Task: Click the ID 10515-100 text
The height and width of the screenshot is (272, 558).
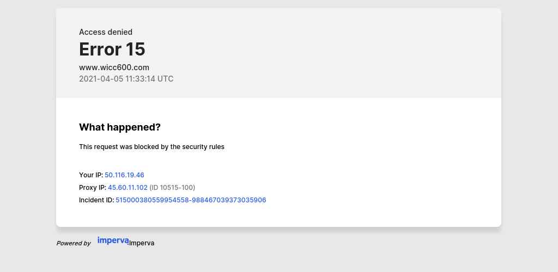Action: (172, 188)
